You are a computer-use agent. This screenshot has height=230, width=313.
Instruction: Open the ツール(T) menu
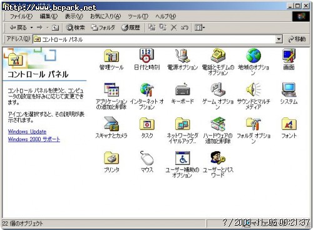point(138,16)
